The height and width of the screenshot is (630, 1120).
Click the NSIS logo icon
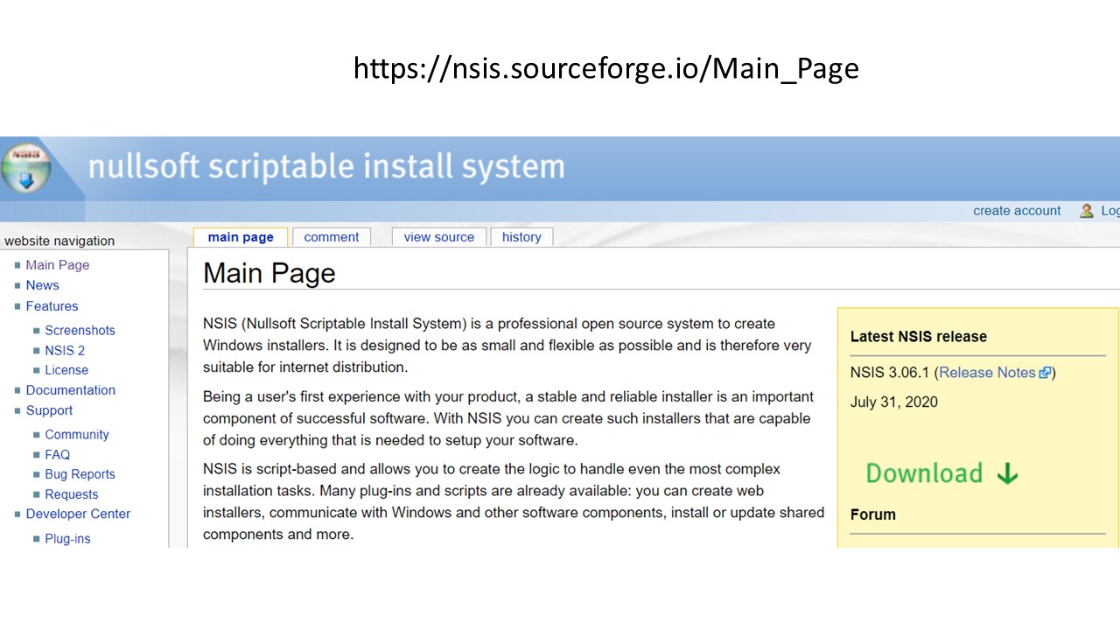pos(26,167)
